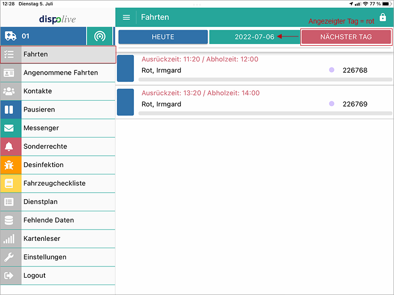Viewport: 394px width, 295px height.
Task: Open Desinfektion menu entry
Action: [58, 165]
